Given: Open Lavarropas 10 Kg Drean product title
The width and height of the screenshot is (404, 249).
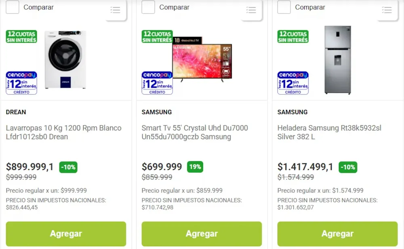Looking at the screenshot, I should (x=63, y=132).
